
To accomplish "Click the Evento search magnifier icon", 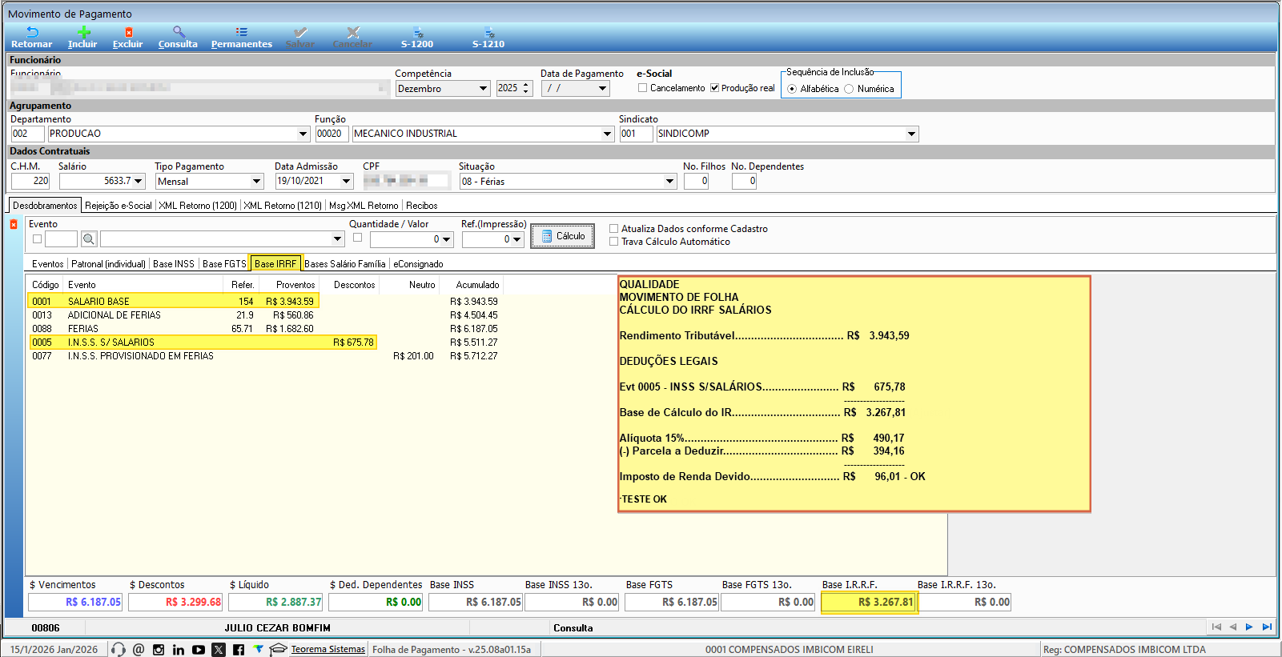I will coord(89,239).
